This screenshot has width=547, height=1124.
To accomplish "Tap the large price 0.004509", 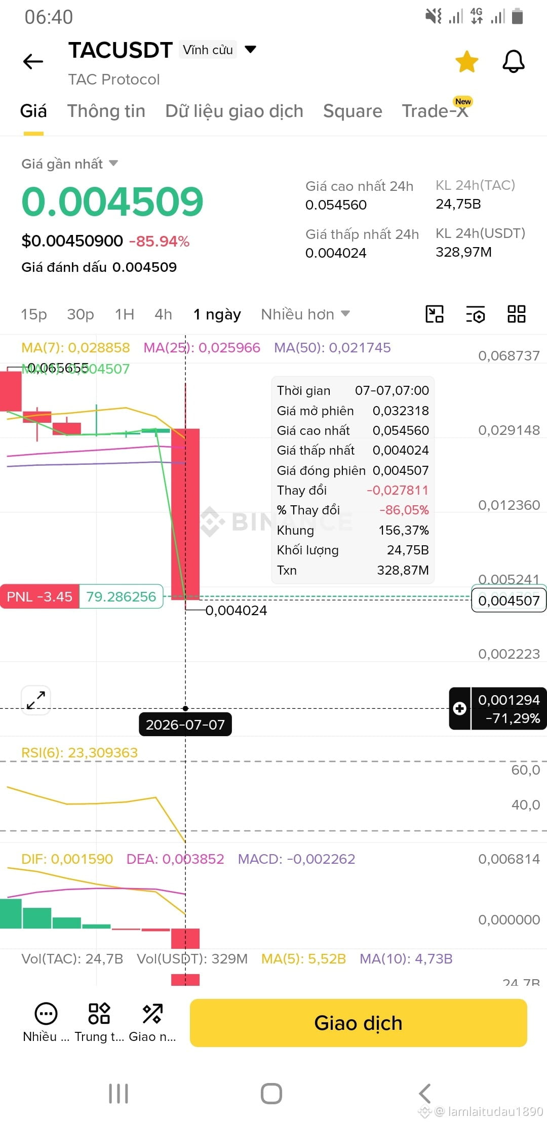I will click(112, 202).
